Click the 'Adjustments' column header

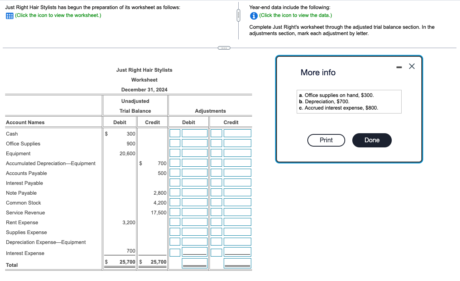pos(210,111)
